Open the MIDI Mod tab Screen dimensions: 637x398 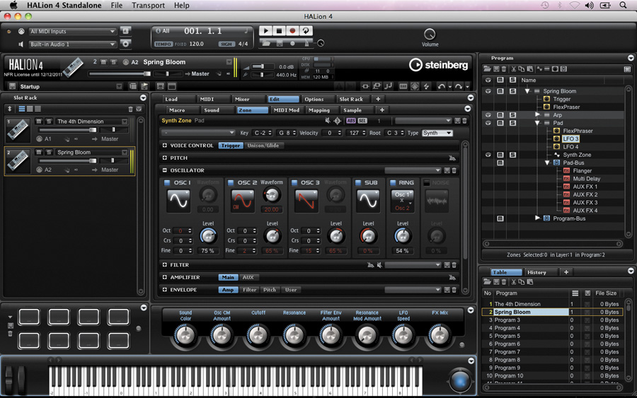[x=287, y=110]
